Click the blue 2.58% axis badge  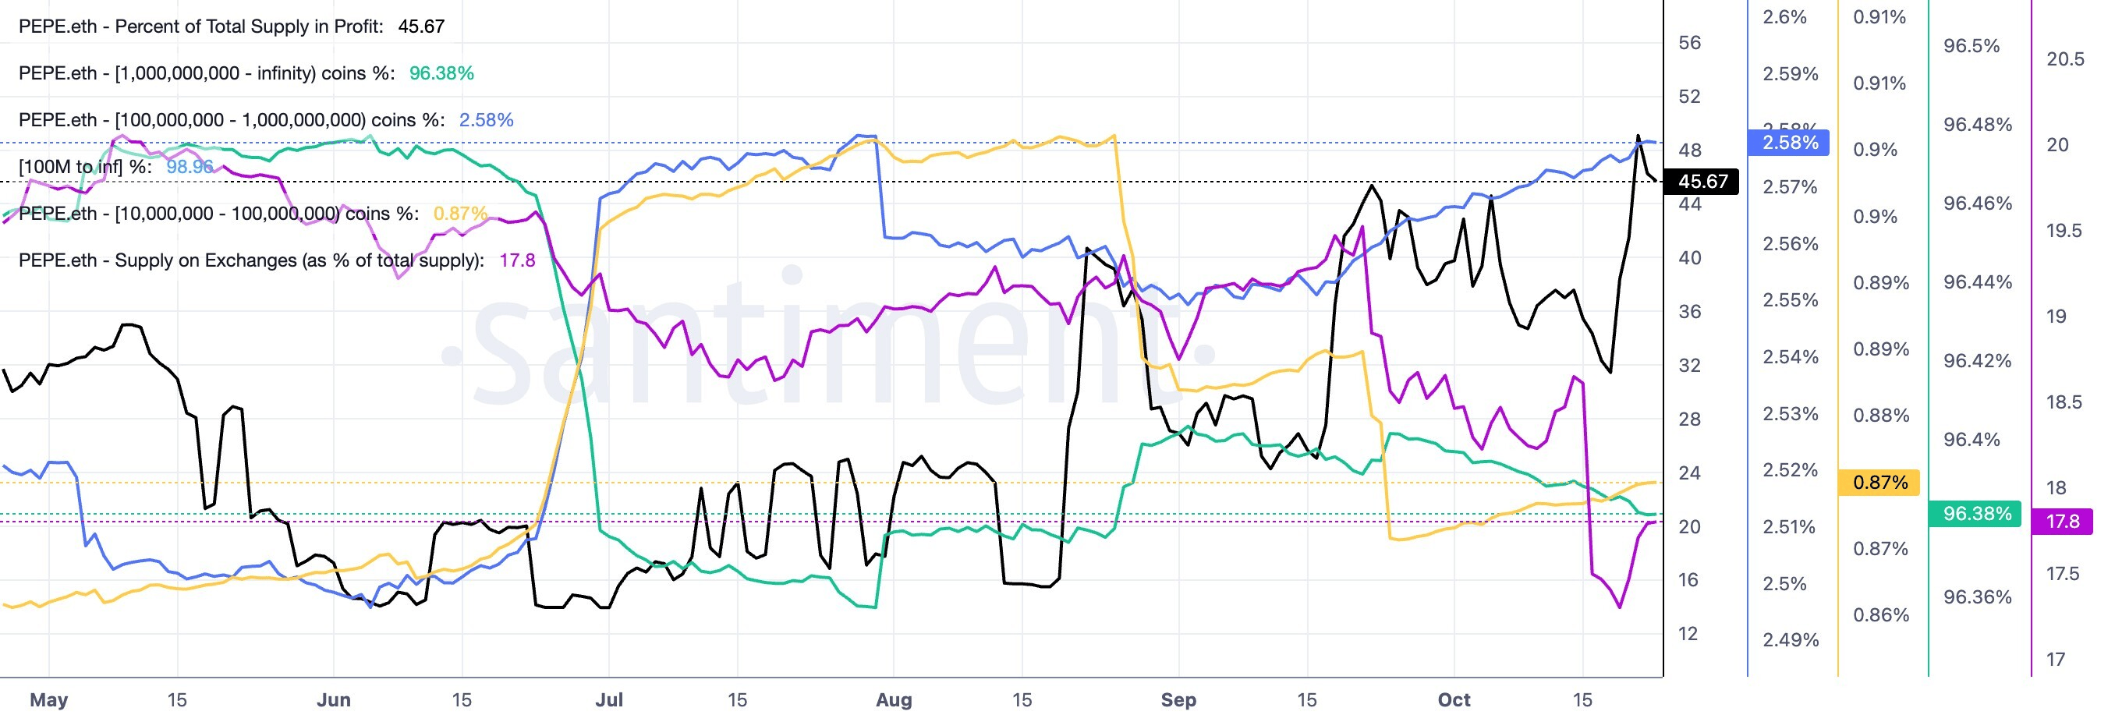point(1790,143)
